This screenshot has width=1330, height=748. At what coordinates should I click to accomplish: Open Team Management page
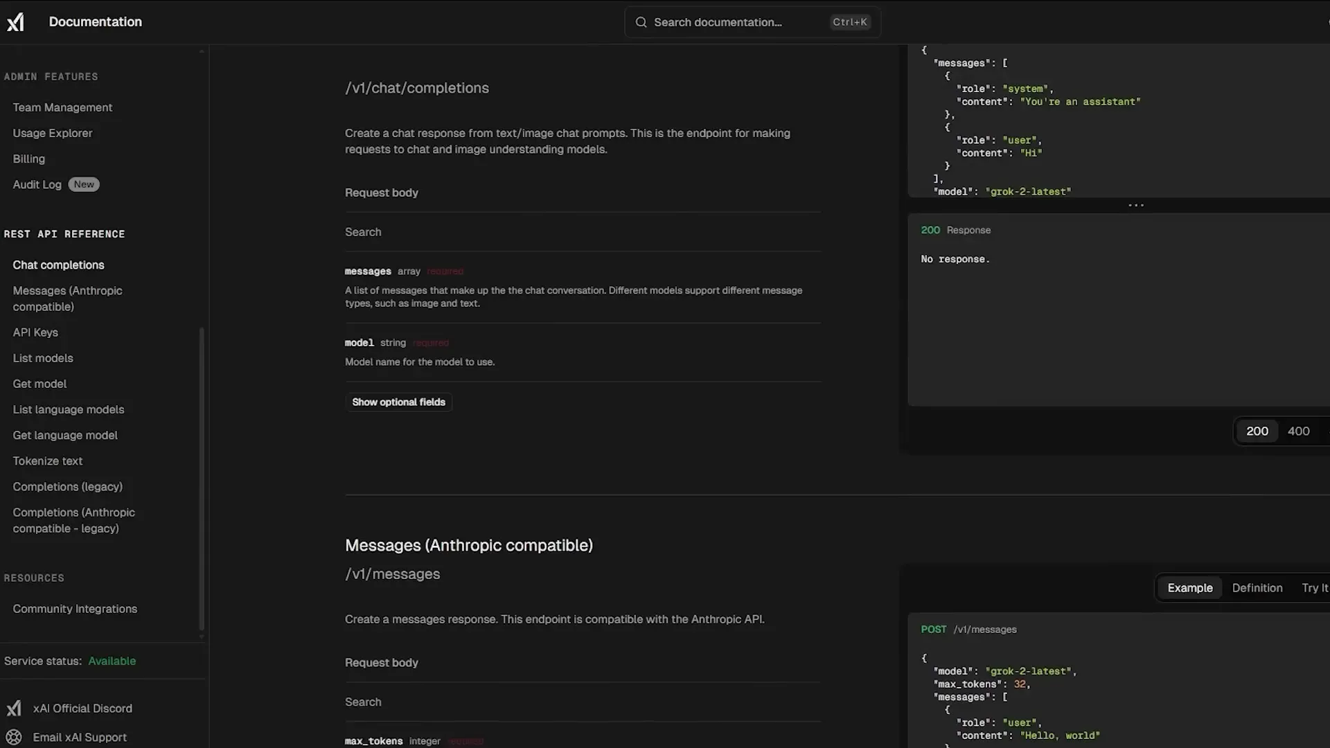coord(62,107)
